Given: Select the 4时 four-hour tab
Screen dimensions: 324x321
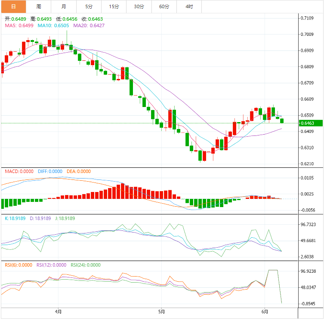Looking at the screenshot, I should coord(189,6).
